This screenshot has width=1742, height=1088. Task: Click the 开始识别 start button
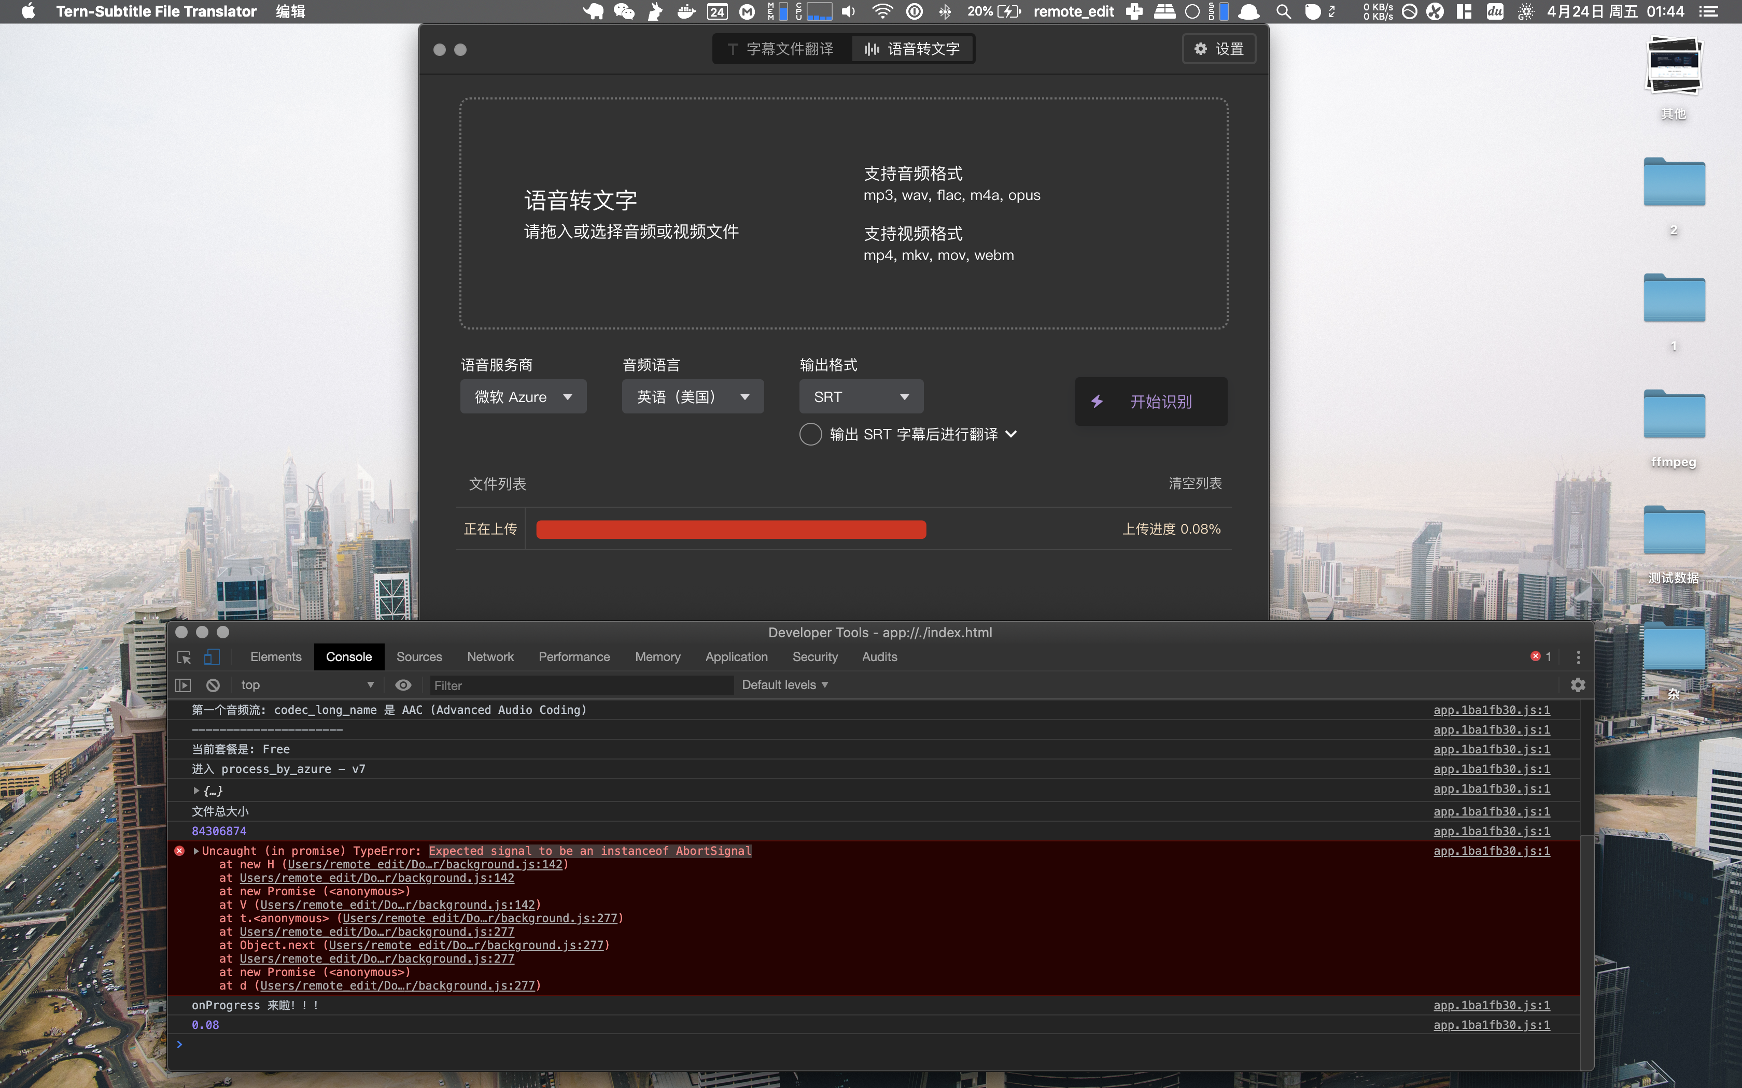(x=1150, y=402)
